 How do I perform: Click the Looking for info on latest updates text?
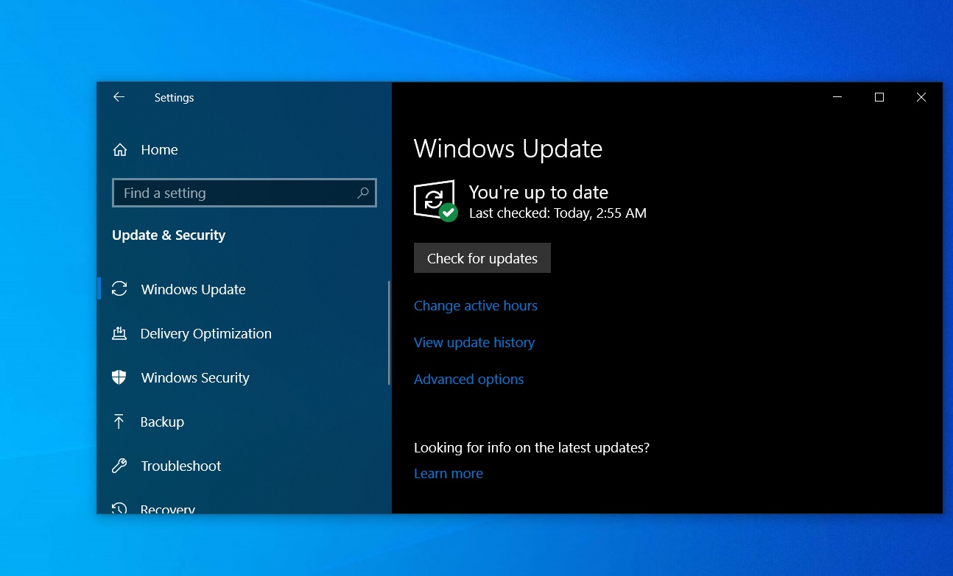coord(532,447)
